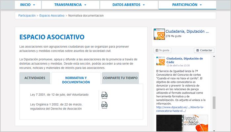Switch to the COMPARTE TU TIEMPO tab
Screen dimensions: 231x132
tap(120, 78)
